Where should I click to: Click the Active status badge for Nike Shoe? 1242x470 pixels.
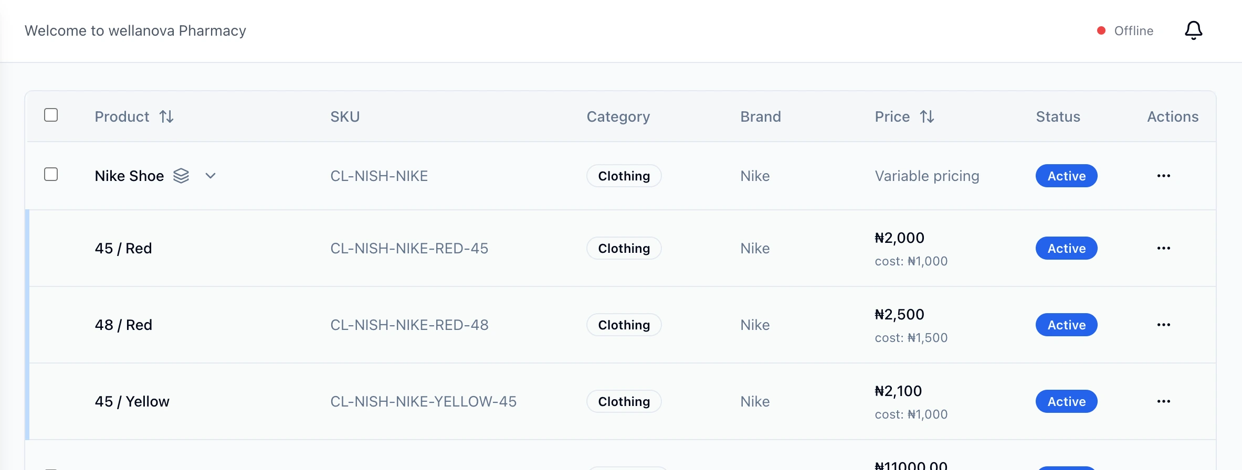[1066, 176]
